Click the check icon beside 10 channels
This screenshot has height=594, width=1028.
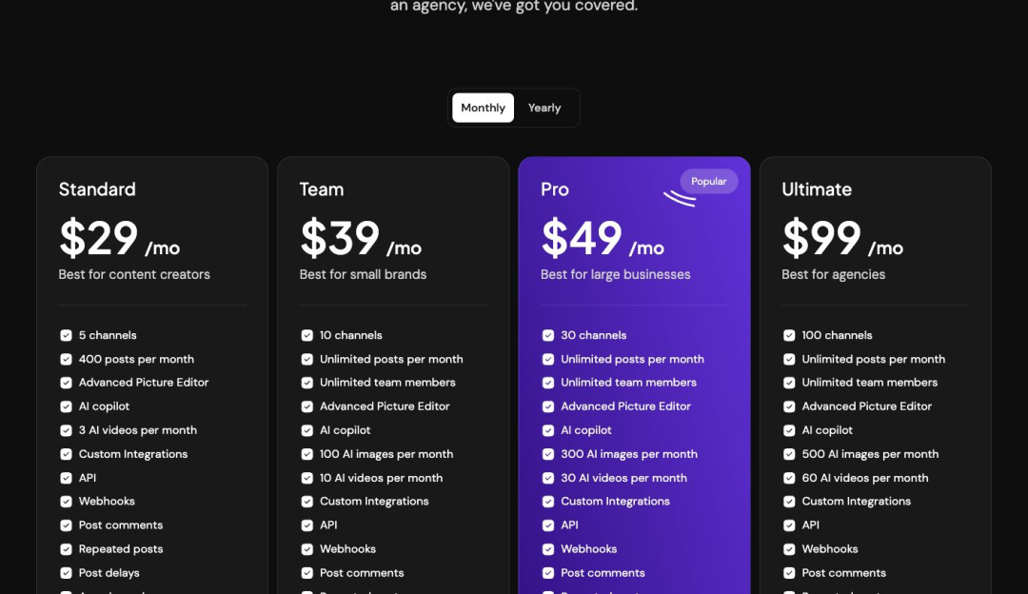(306, 336)
